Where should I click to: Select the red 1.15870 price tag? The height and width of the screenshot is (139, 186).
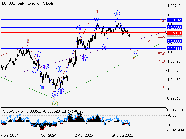coord(174,33)
